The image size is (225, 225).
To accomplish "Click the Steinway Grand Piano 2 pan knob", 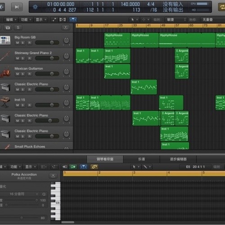I will [66, 56].
